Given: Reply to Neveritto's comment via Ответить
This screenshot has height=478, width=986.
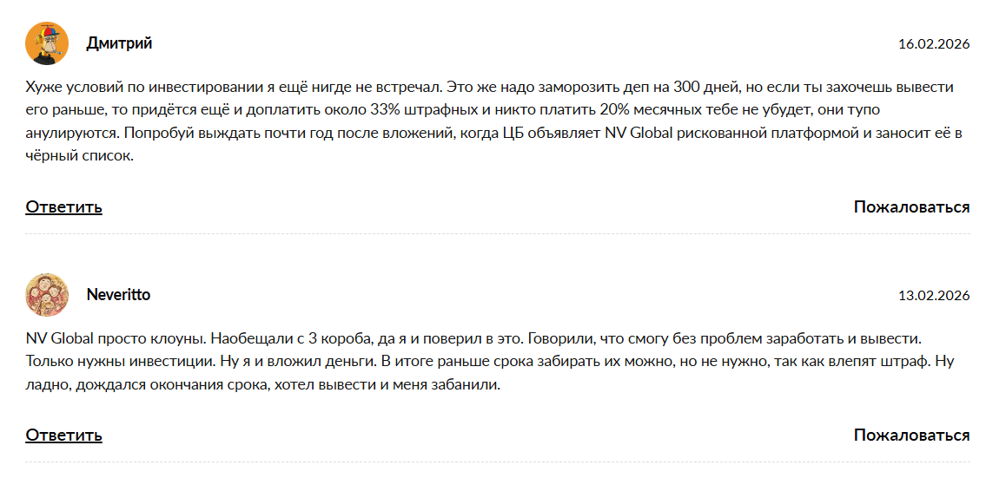Looking at the screenshot, I should [x=63, y=435].
